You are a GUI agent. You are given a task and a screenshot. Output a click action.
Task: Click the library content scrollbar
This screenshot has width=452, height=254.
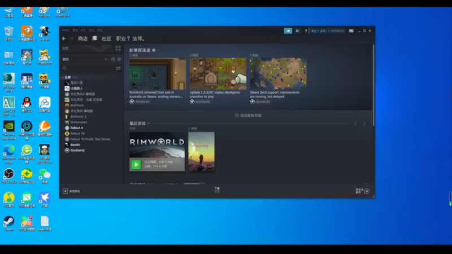(x=373, y=85)
